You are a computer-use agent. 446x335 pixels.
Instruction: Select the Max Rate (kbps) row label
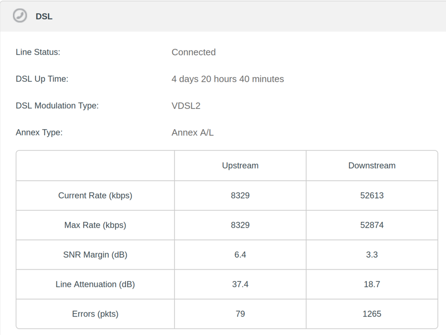[95, 225]
